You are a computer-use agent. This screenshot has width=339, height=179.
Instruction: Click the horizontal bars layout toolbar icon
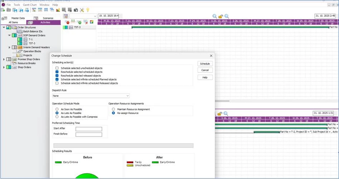pyautogui.click(x=46, y=10)
